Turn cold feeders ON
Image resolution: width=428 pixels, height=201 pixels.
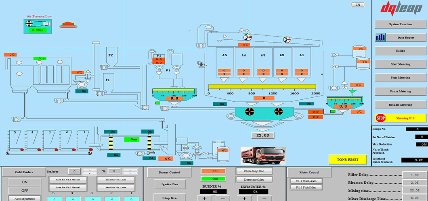(24, 181)
